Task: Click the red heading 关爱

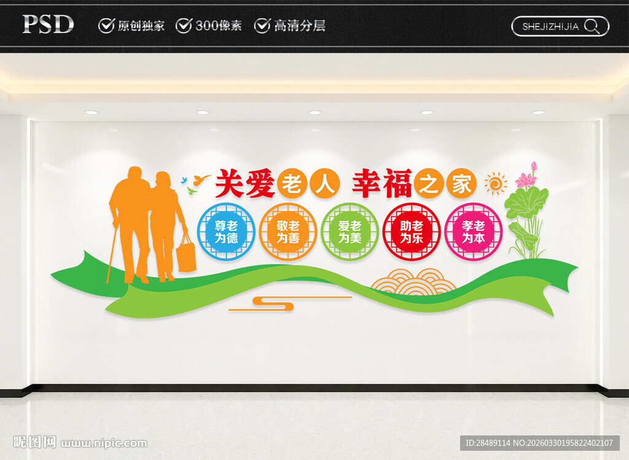Action: pos(244,183)
